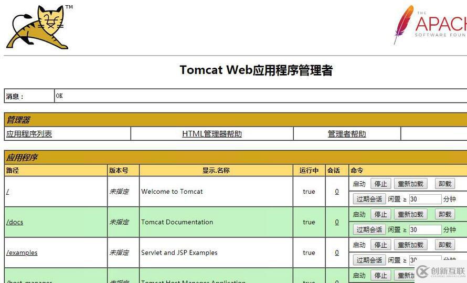Click 停止 button for Welcome to Tomcat
This screenshot has width=467, height=283.
point(380,184)
